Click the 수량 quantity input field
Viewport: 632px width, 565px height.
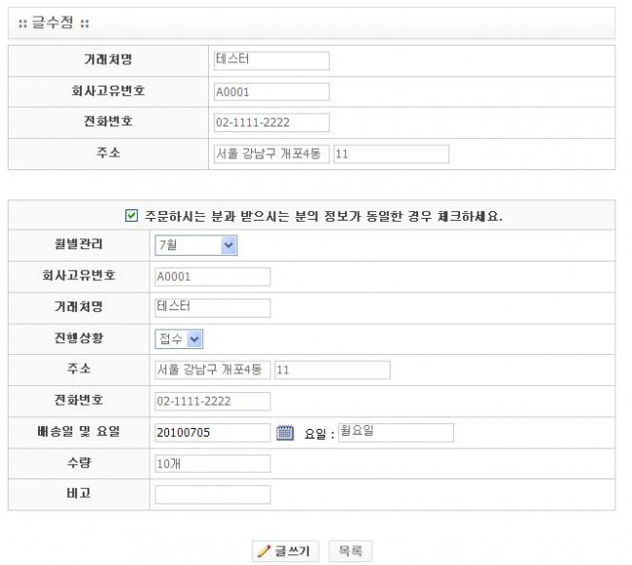(x=212, y=464)
